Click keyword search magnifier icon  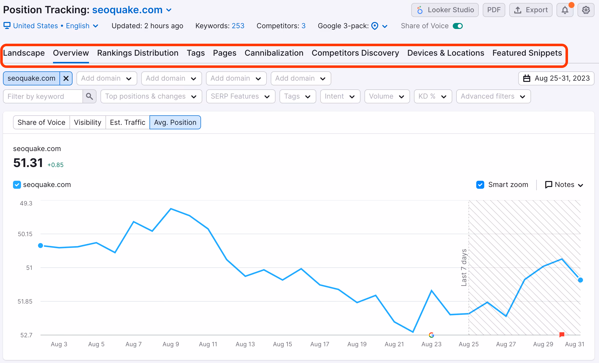tap(89, 96)
